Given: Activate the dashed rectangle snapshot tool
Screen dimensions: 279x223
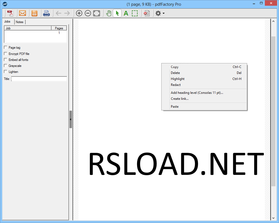Looking at the screenshot, I should [x=135, y=13].
